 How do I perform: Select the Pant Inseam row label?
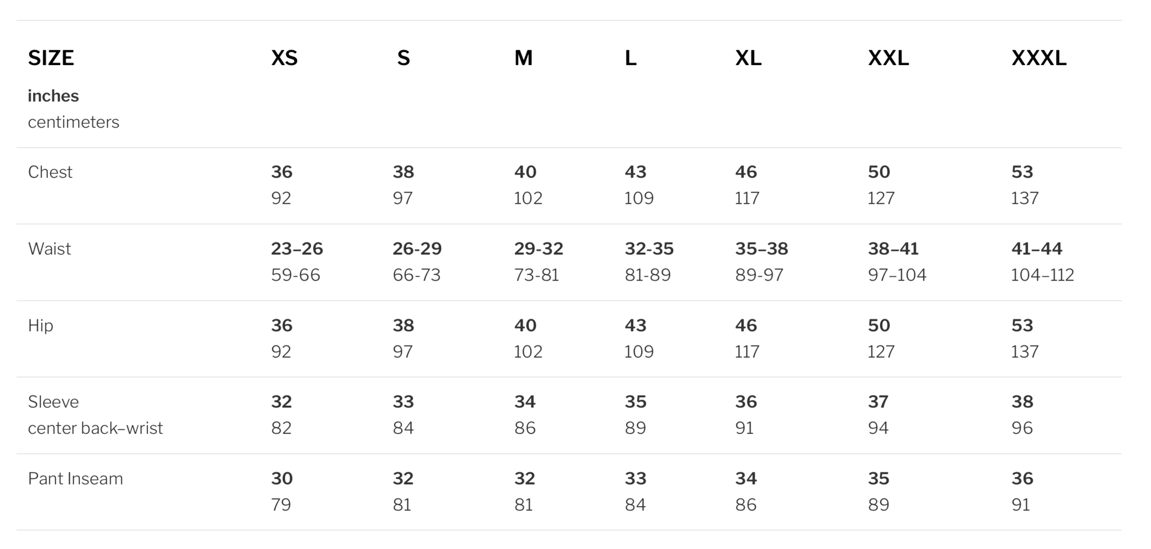pyautogui.click(x=75, y=479)
